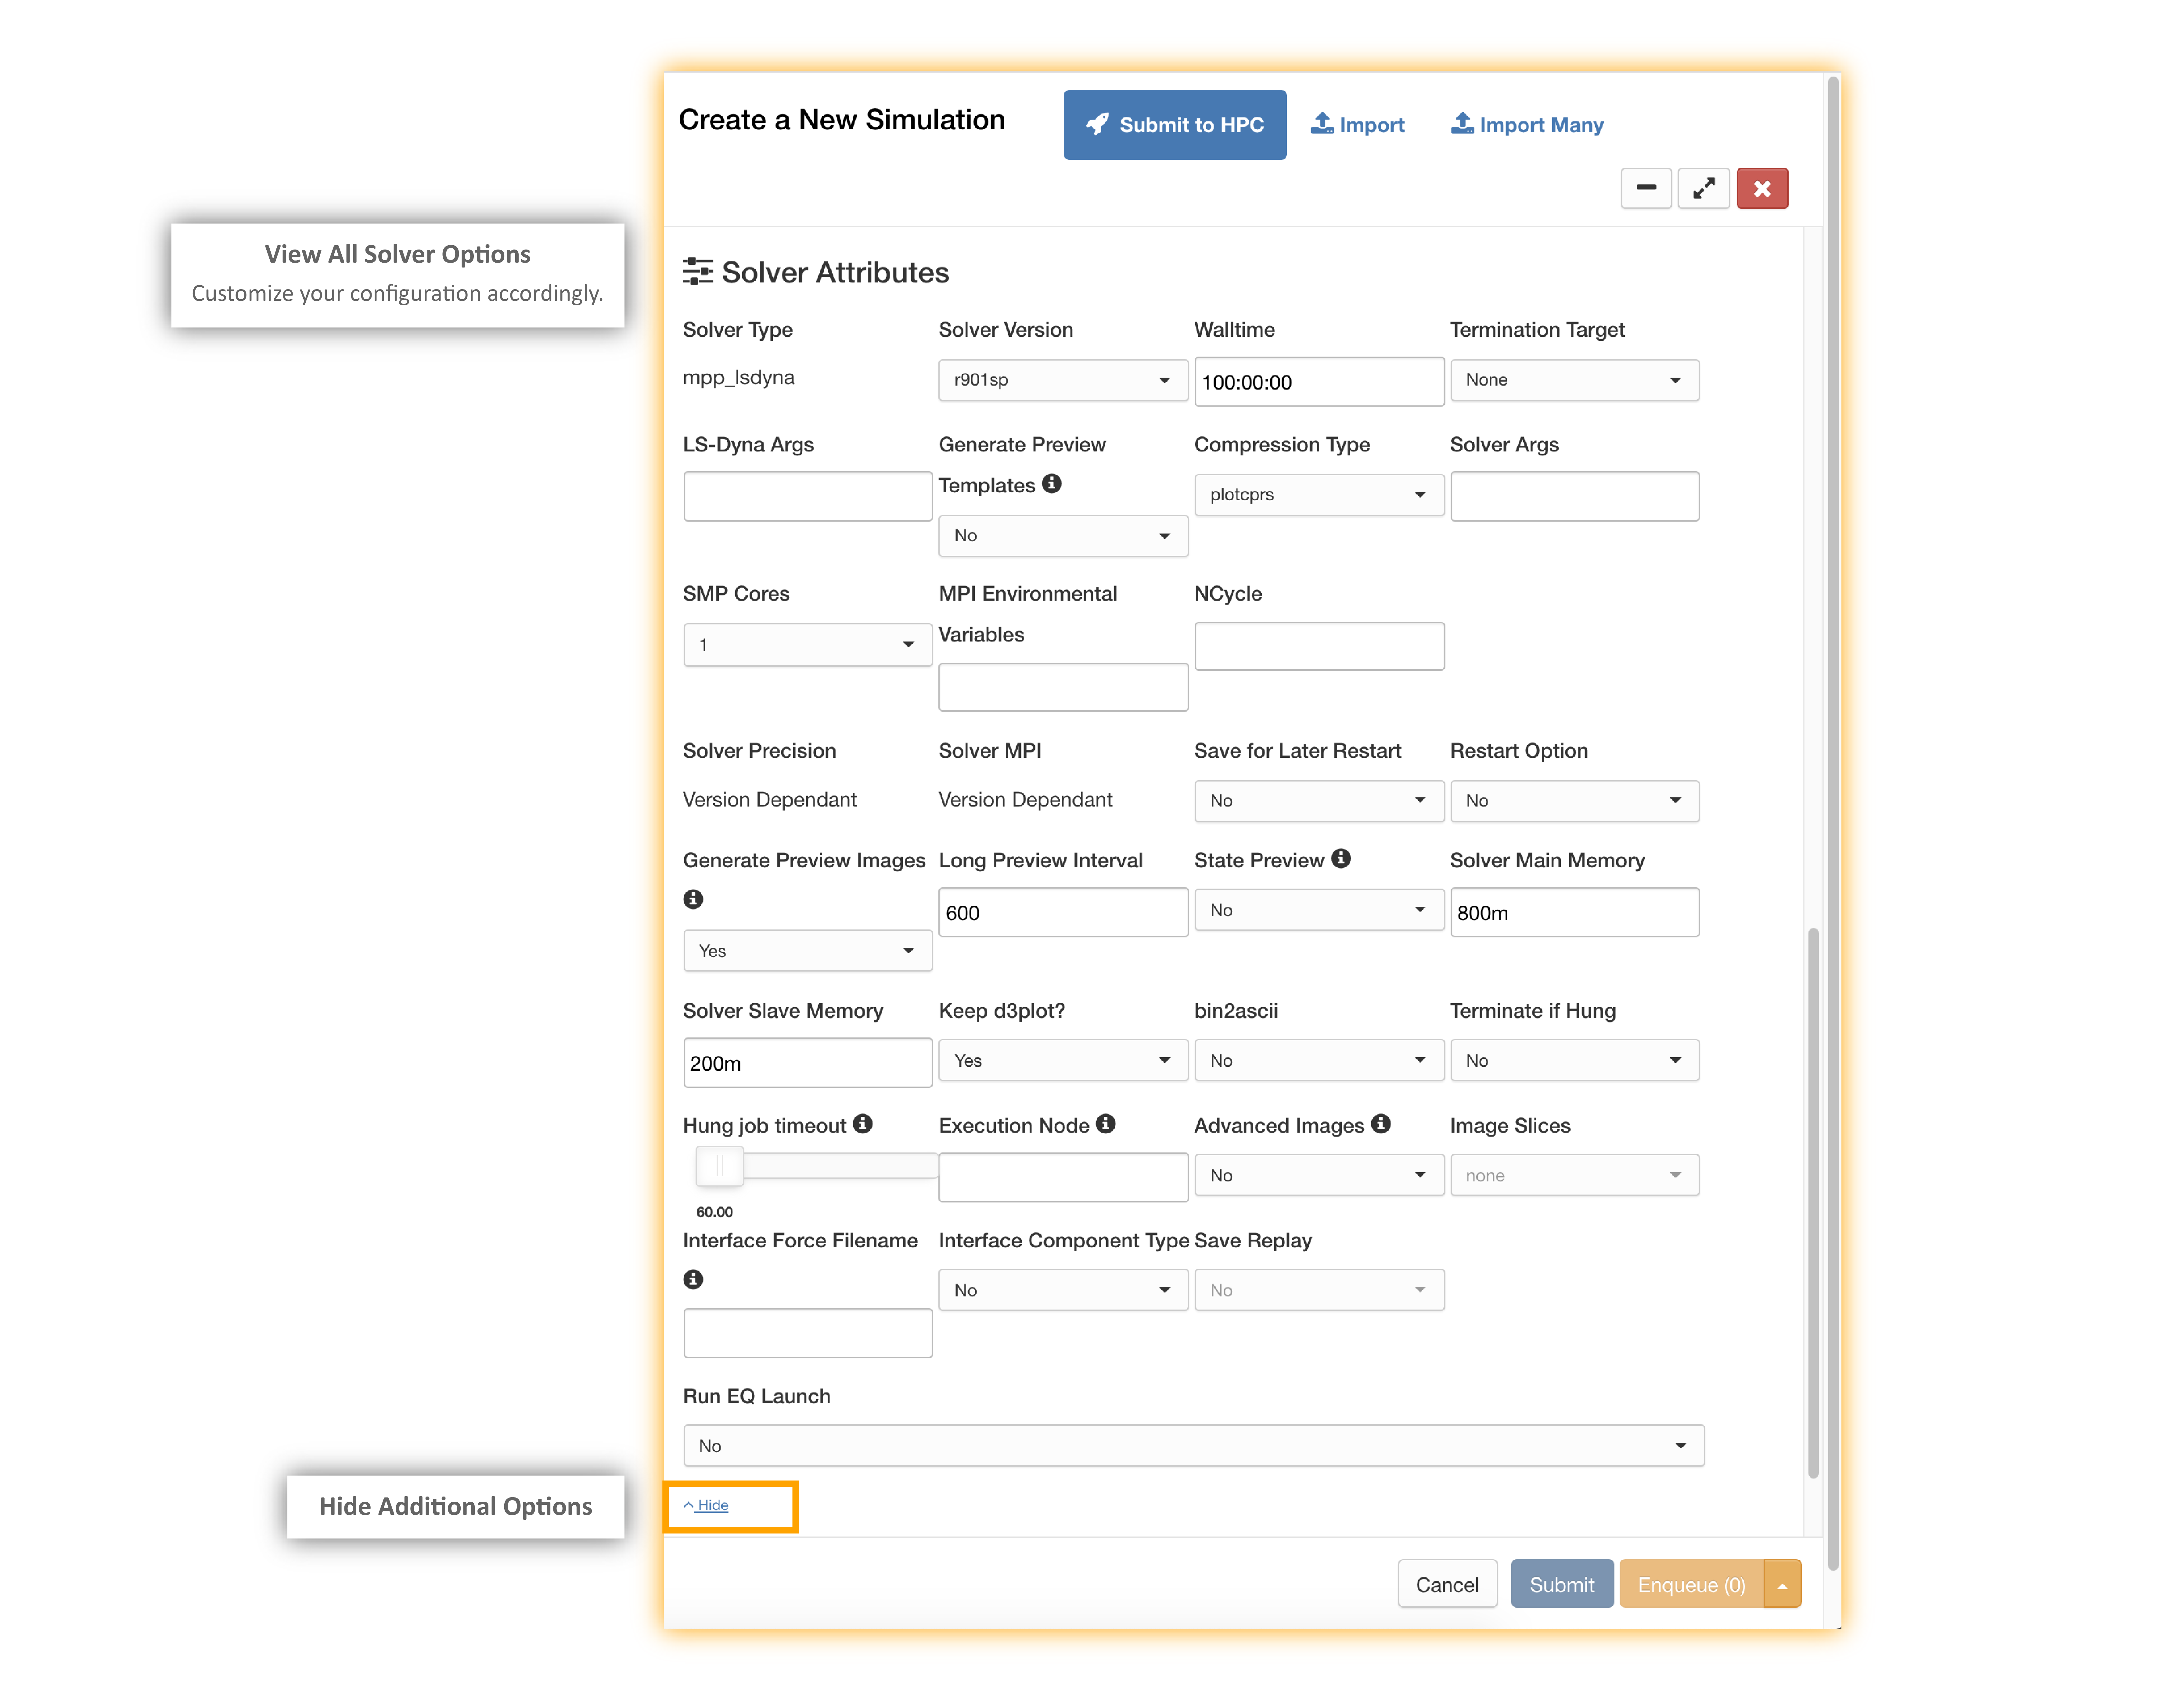Open the Termination Target dropdown
The width and height of the screenshot is (2184, 1700).
pyautogui.click(x=1575, y=380)
